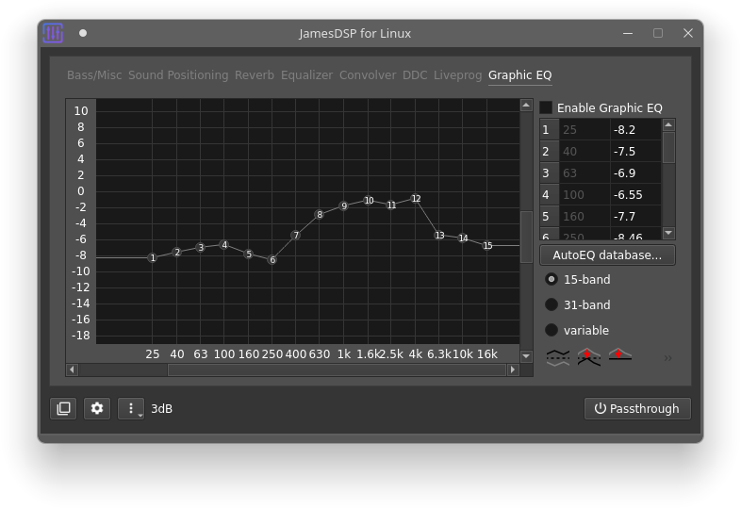Image resolution: width=741 pixels, height=509 pixels.
Task: Click the graph scroll-up arrow
Action: click(526, 105)
